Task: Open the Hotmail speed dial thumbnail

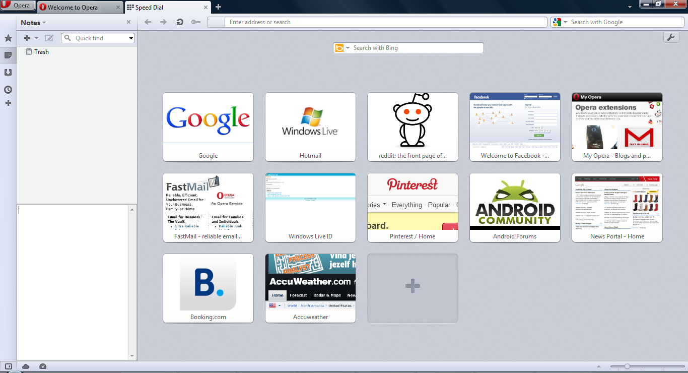Action: tap(310, 127)
